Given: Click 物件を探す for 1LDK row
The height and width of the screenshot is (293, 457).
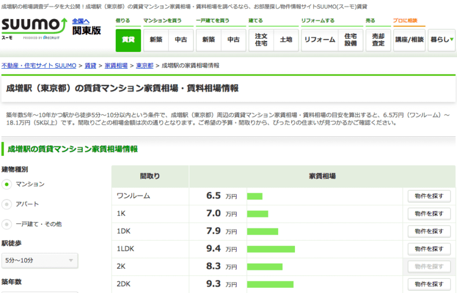Looking at the screenshot, I should (429, 249).
